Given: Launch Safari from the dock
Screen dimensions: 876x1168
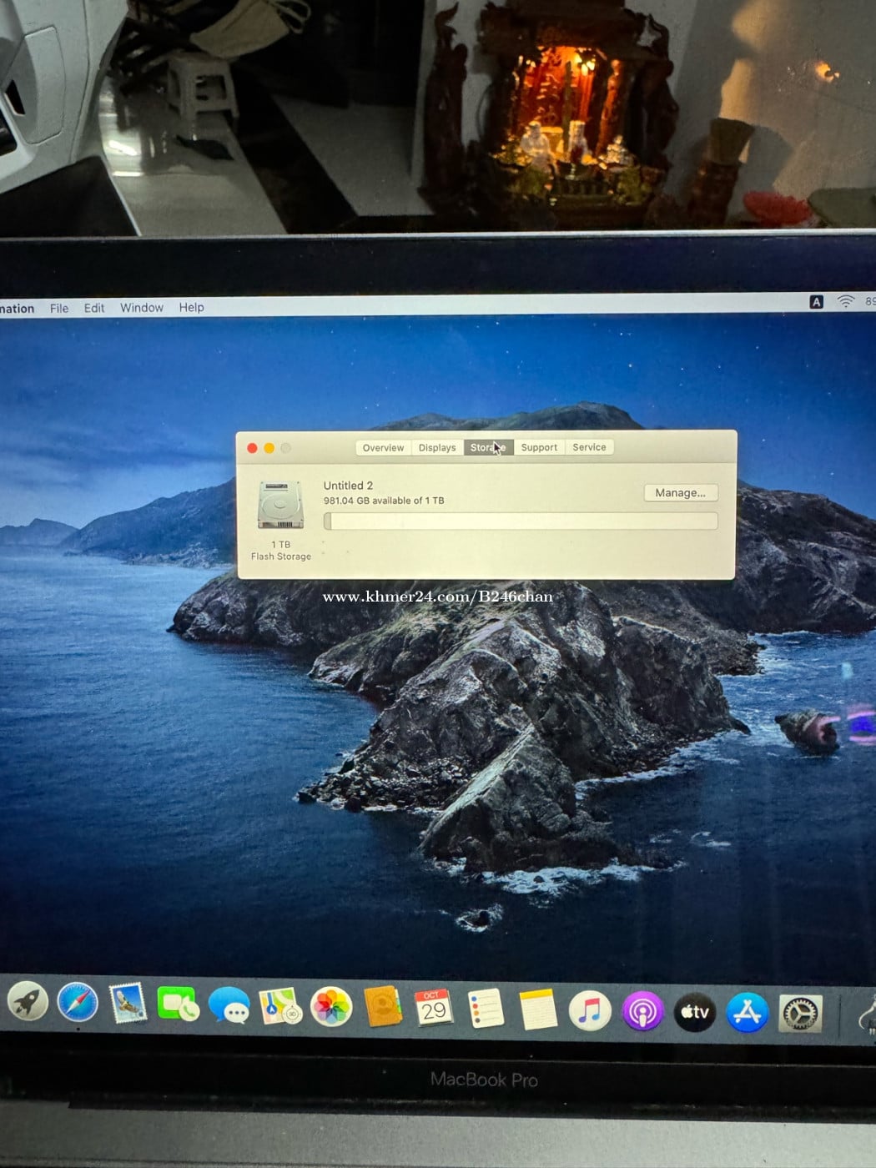Looking at the screenshot, I should pyautogui.click(x=78, y=1003).
